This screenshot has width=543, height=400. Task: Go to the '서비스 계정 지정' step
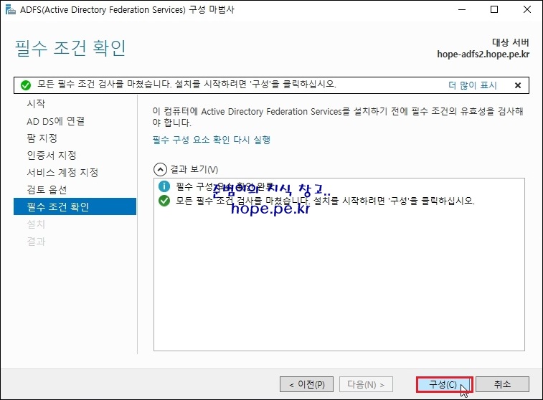coord(62,172)
